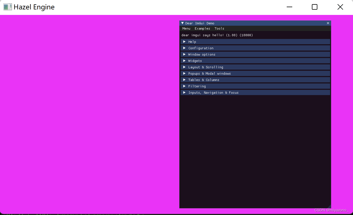Viewport: 353px width, 215px height.
Task: Close the Dear ImGui Demo window
Action: pyautogui.click(x=328, y=23)
